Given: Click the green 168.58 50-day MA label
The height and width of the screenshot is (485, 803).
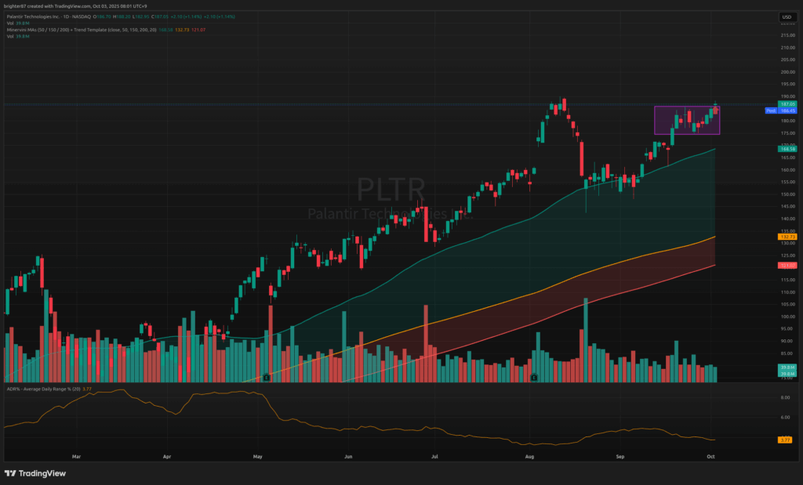Looking at the screenshot, I should [786, 149].
